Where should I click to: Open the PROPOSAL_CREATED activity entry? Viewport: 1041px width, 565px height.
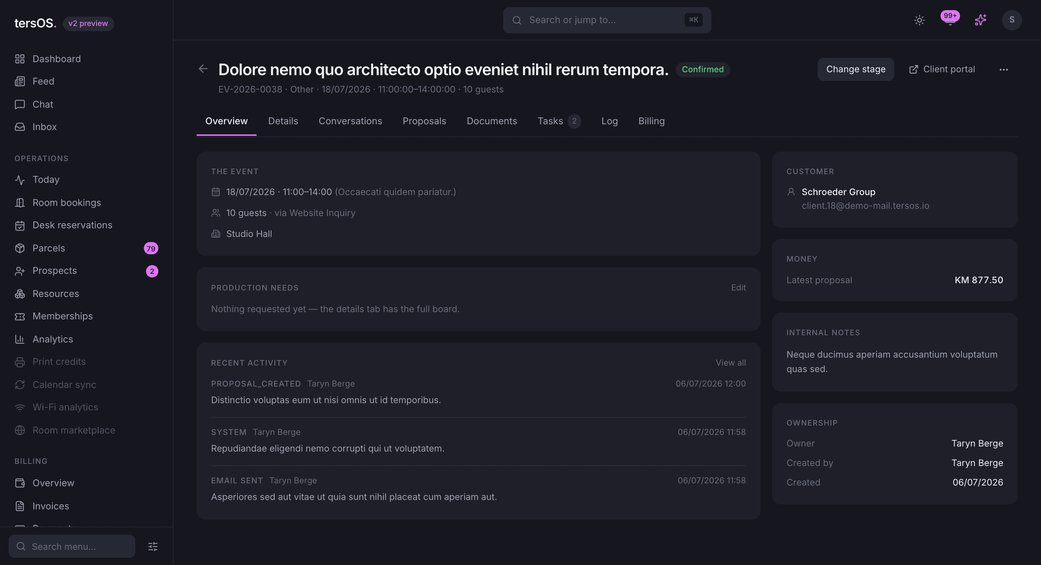tap(478, 392)
